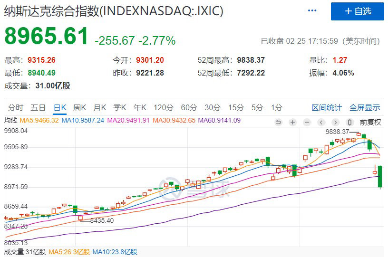Click the MA20:9491.91 moving average label
Viewport: 388px width, 257px height.
(128, 120)
